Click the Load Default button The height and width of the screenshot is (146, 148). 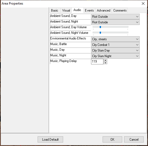tap(50, 139)
